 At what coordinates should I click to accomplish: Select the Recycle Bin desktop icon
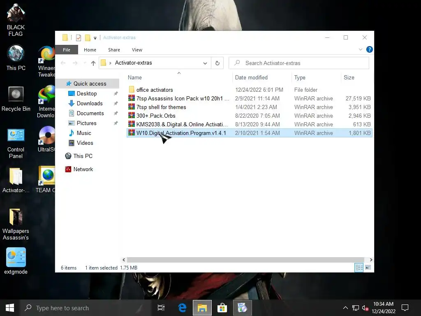tap(16, 99)
